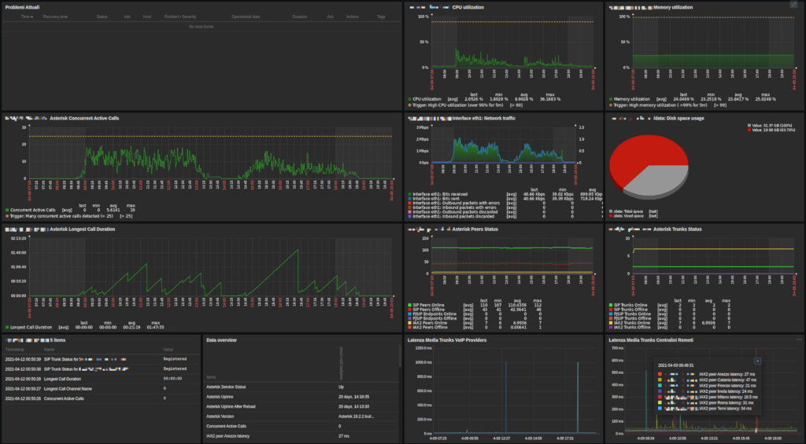
Task: Click the Asterisk Version value
Action: coord(356,416)
